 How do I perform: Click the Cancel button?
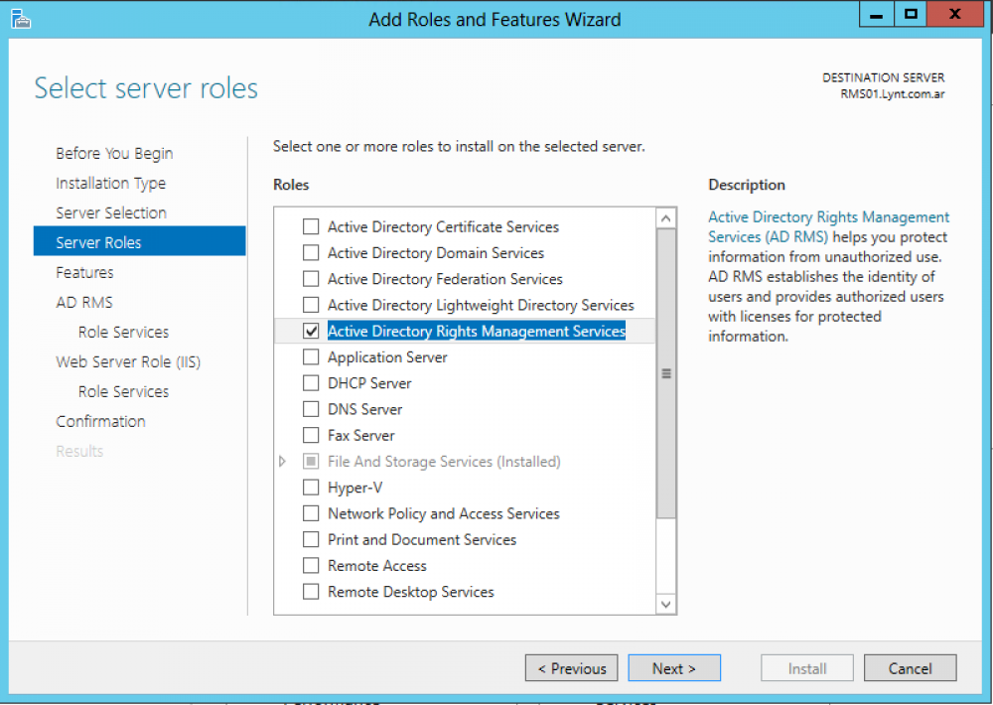[910, 668]
